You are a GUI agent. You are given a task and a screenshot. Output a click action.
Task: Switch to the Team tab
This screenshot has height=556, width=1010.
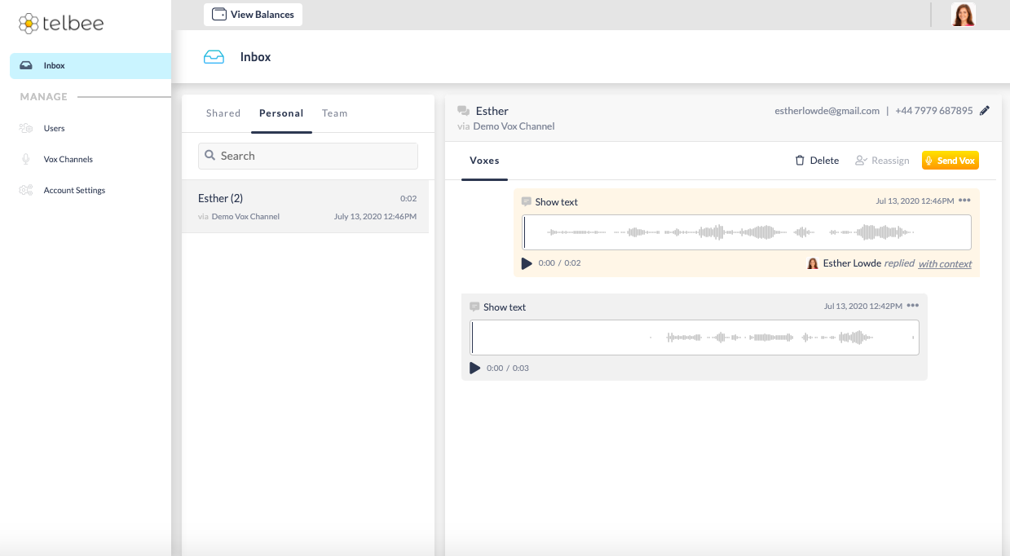click(334, 113)
